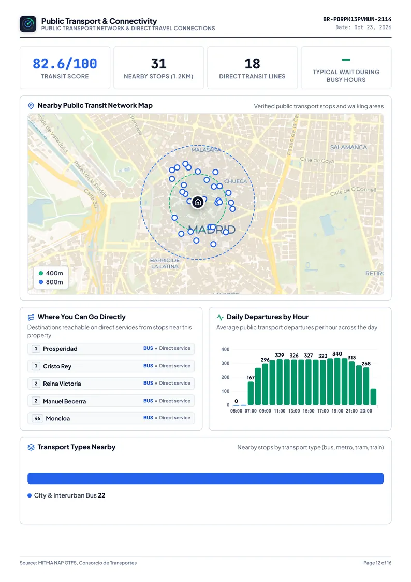
Task: Click the blue dot beside City & Interurban Bus
Action: 30,495
